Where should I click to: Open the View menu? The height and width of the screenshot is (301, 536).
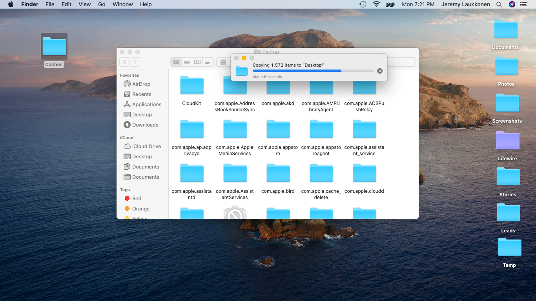point(84,4)
